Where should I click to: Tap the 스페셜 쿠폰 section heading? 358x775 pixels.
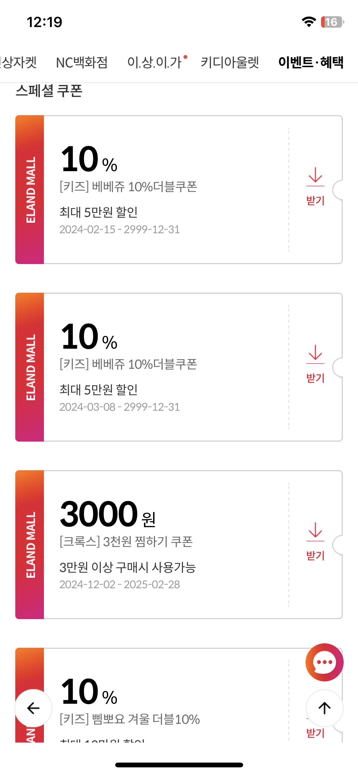click(x=49, y=91)
